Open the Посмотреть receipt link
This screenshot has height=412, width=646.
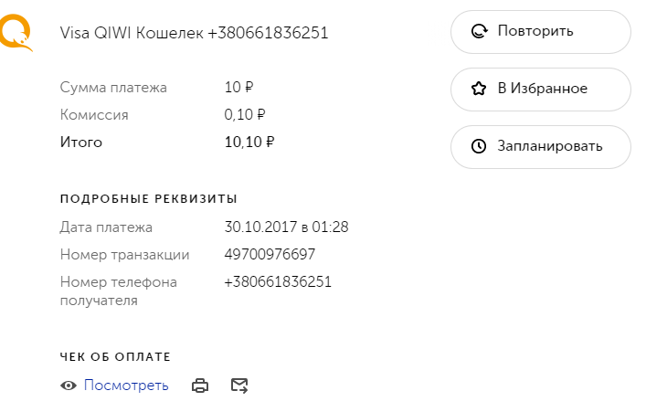coord(126,386)
